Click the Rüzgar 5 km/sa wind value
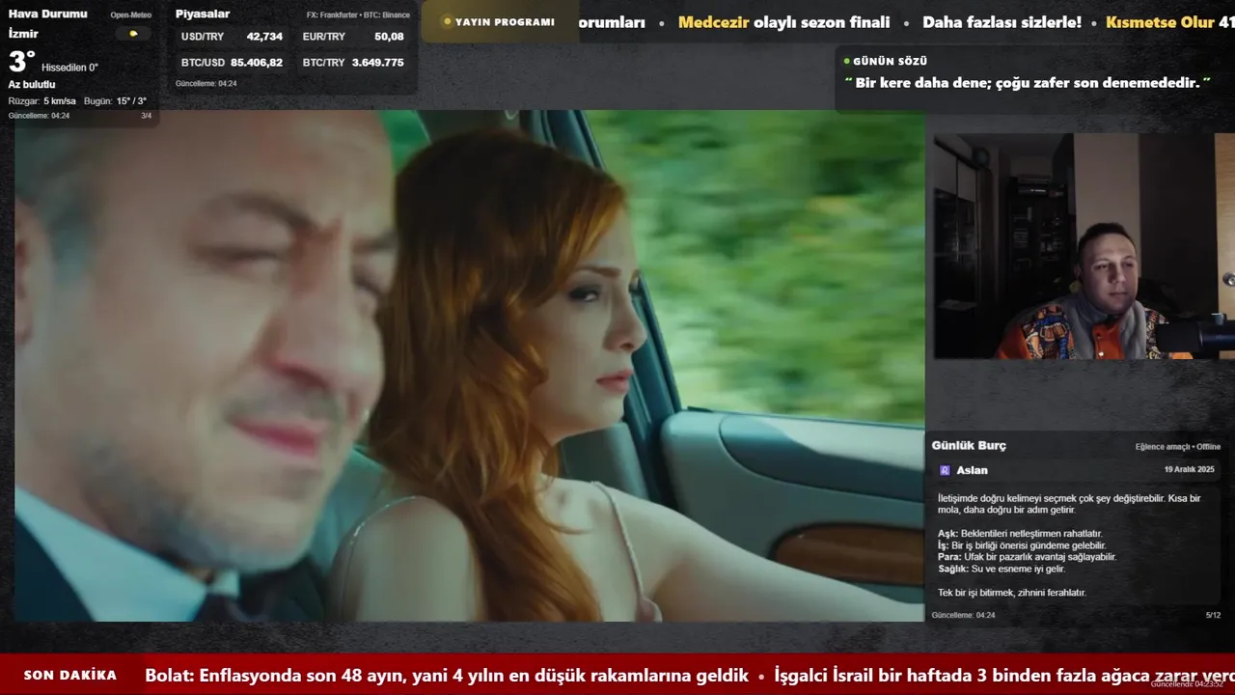1235x695 pixels. pos(42,101)
